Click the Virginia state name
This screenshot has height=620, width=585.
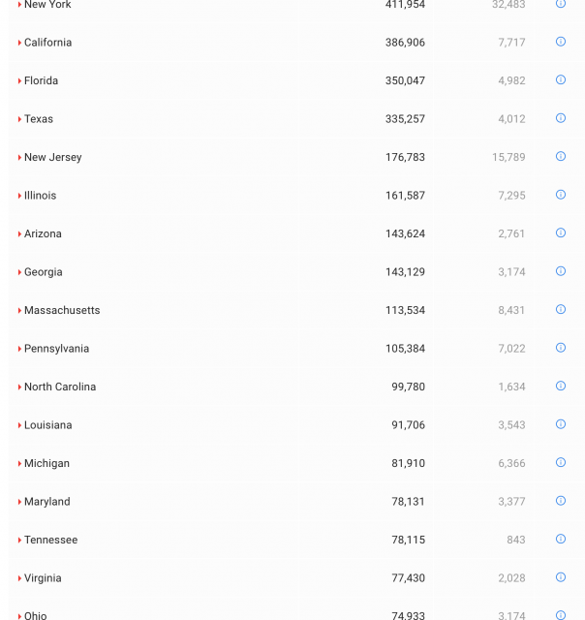(x=43, y=578)
